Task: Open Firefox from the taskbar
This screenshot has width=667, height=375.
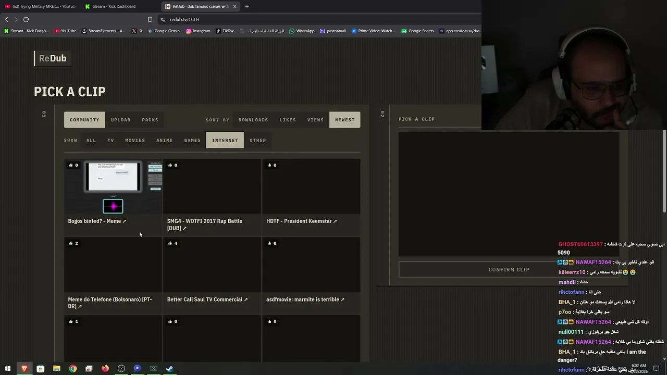Action: coord(105,369)
